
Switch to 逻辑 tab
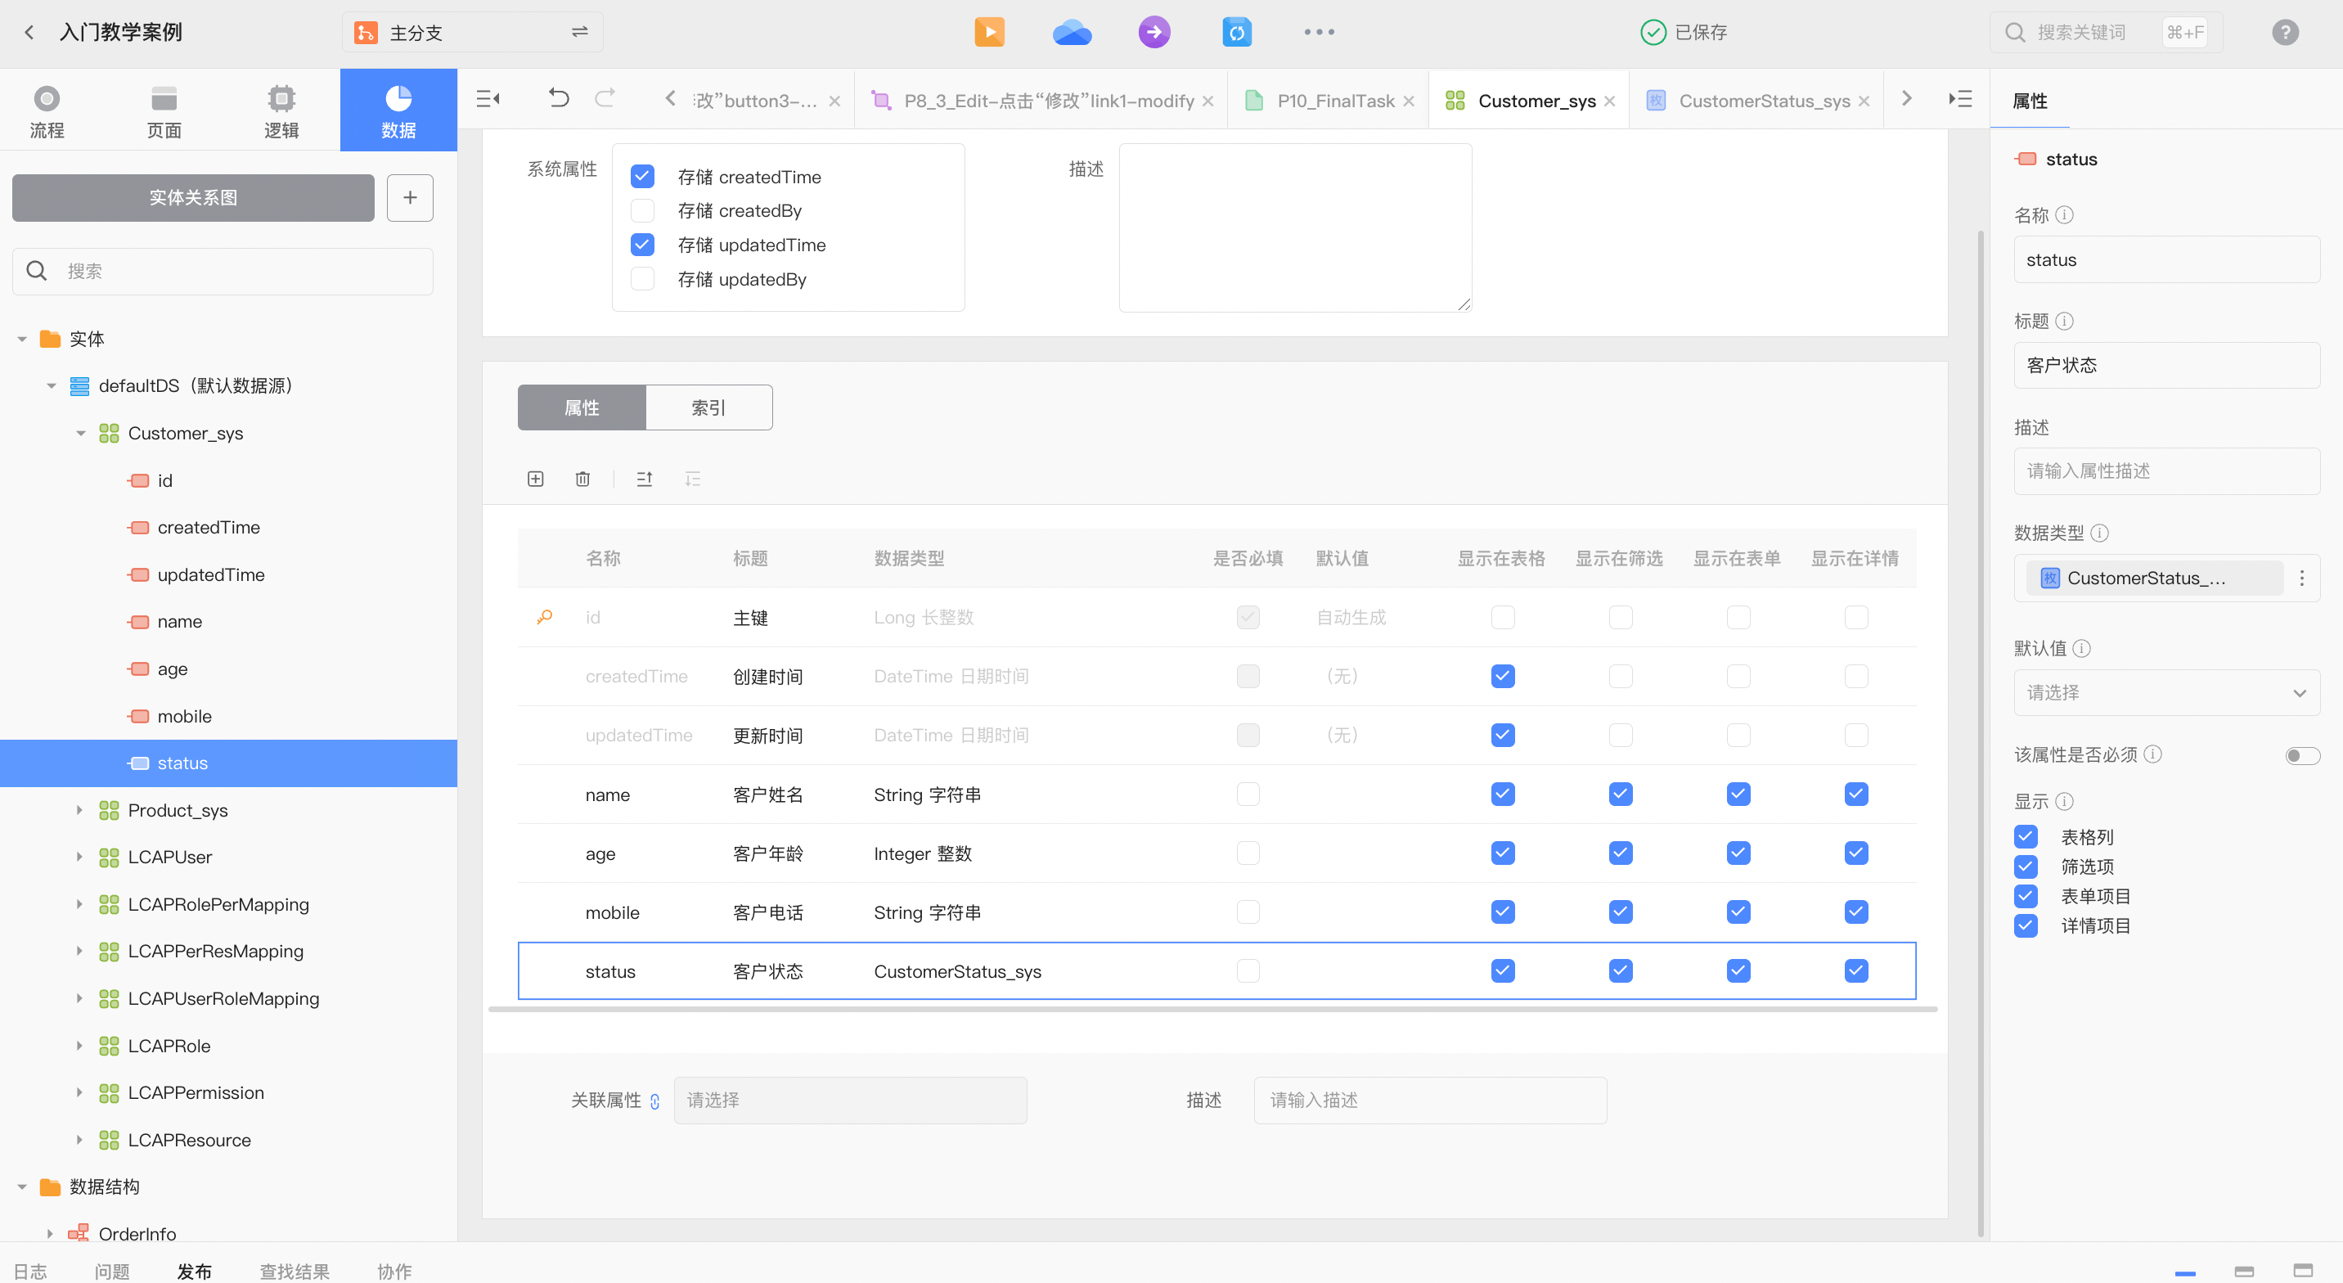point(281,111)
